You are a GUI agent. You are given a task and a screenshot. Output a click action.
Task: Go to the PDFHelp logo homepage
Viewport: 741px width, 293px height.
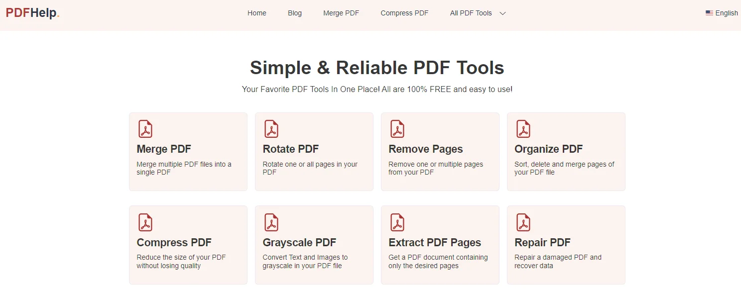(x=33, y=13)
